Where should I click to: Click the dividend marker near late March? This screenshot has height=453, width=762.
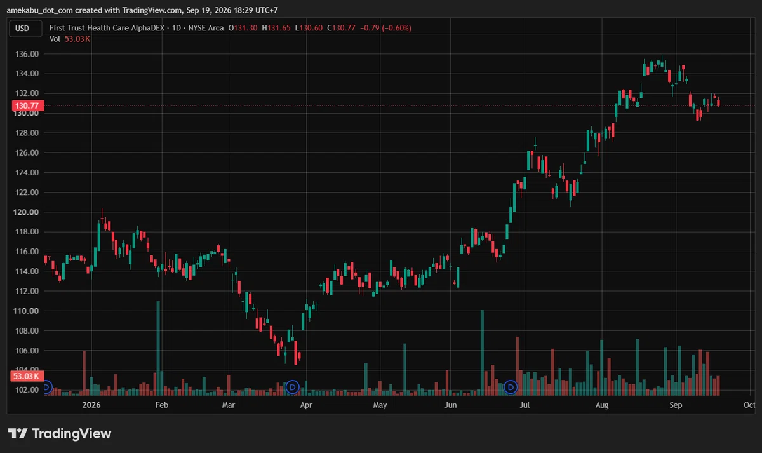(292, 386)
